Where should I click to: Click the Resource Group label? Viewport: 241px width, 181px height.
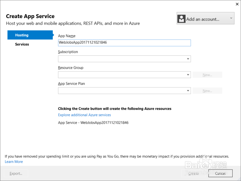pyautogui.click(x=70, y=68)
